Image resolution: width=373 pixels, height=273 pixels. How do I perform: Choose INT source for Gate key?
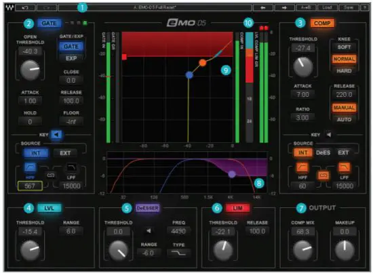tap(36, 153)
